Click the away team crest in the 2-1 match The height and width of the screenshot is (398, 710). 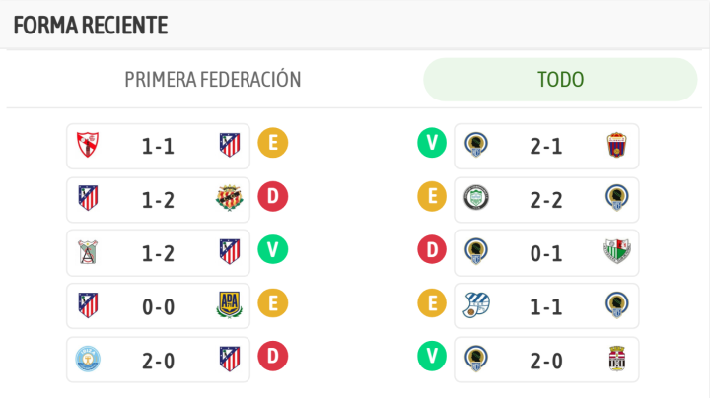pyautogui.click(x=616, y=146)
